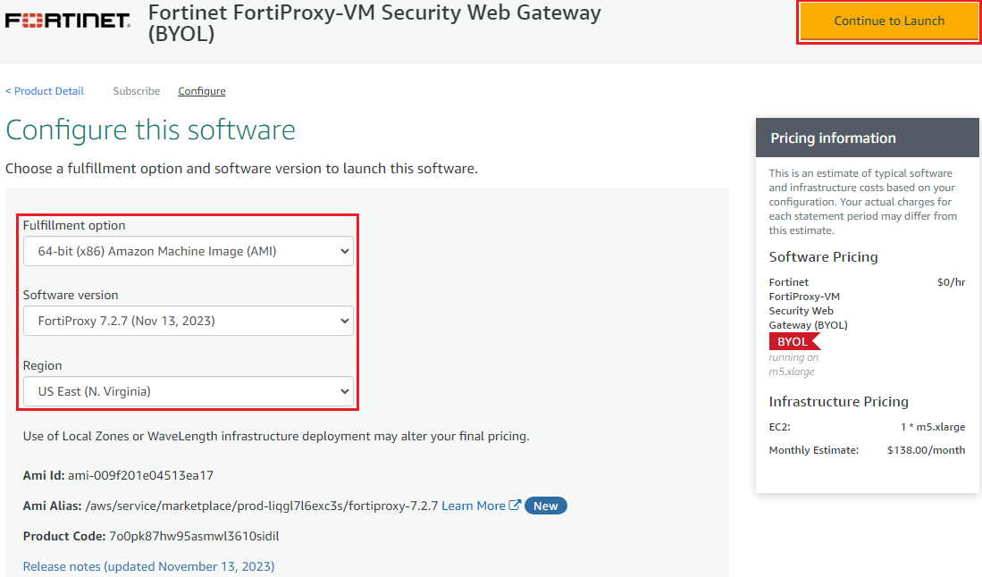Click the red BYOL pricing badge
The image size is (982, 577).
tap(793, 341)
